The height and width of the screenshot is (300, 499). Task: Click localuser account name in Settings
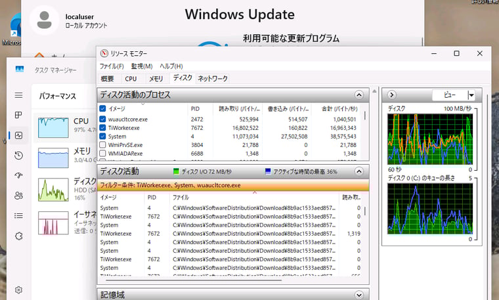(x=79, y=17)
